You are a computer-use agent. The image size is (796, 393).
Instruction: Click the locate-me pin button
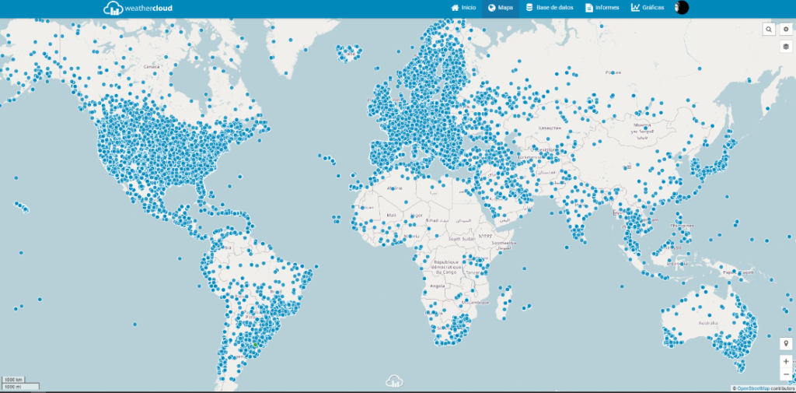786,344
